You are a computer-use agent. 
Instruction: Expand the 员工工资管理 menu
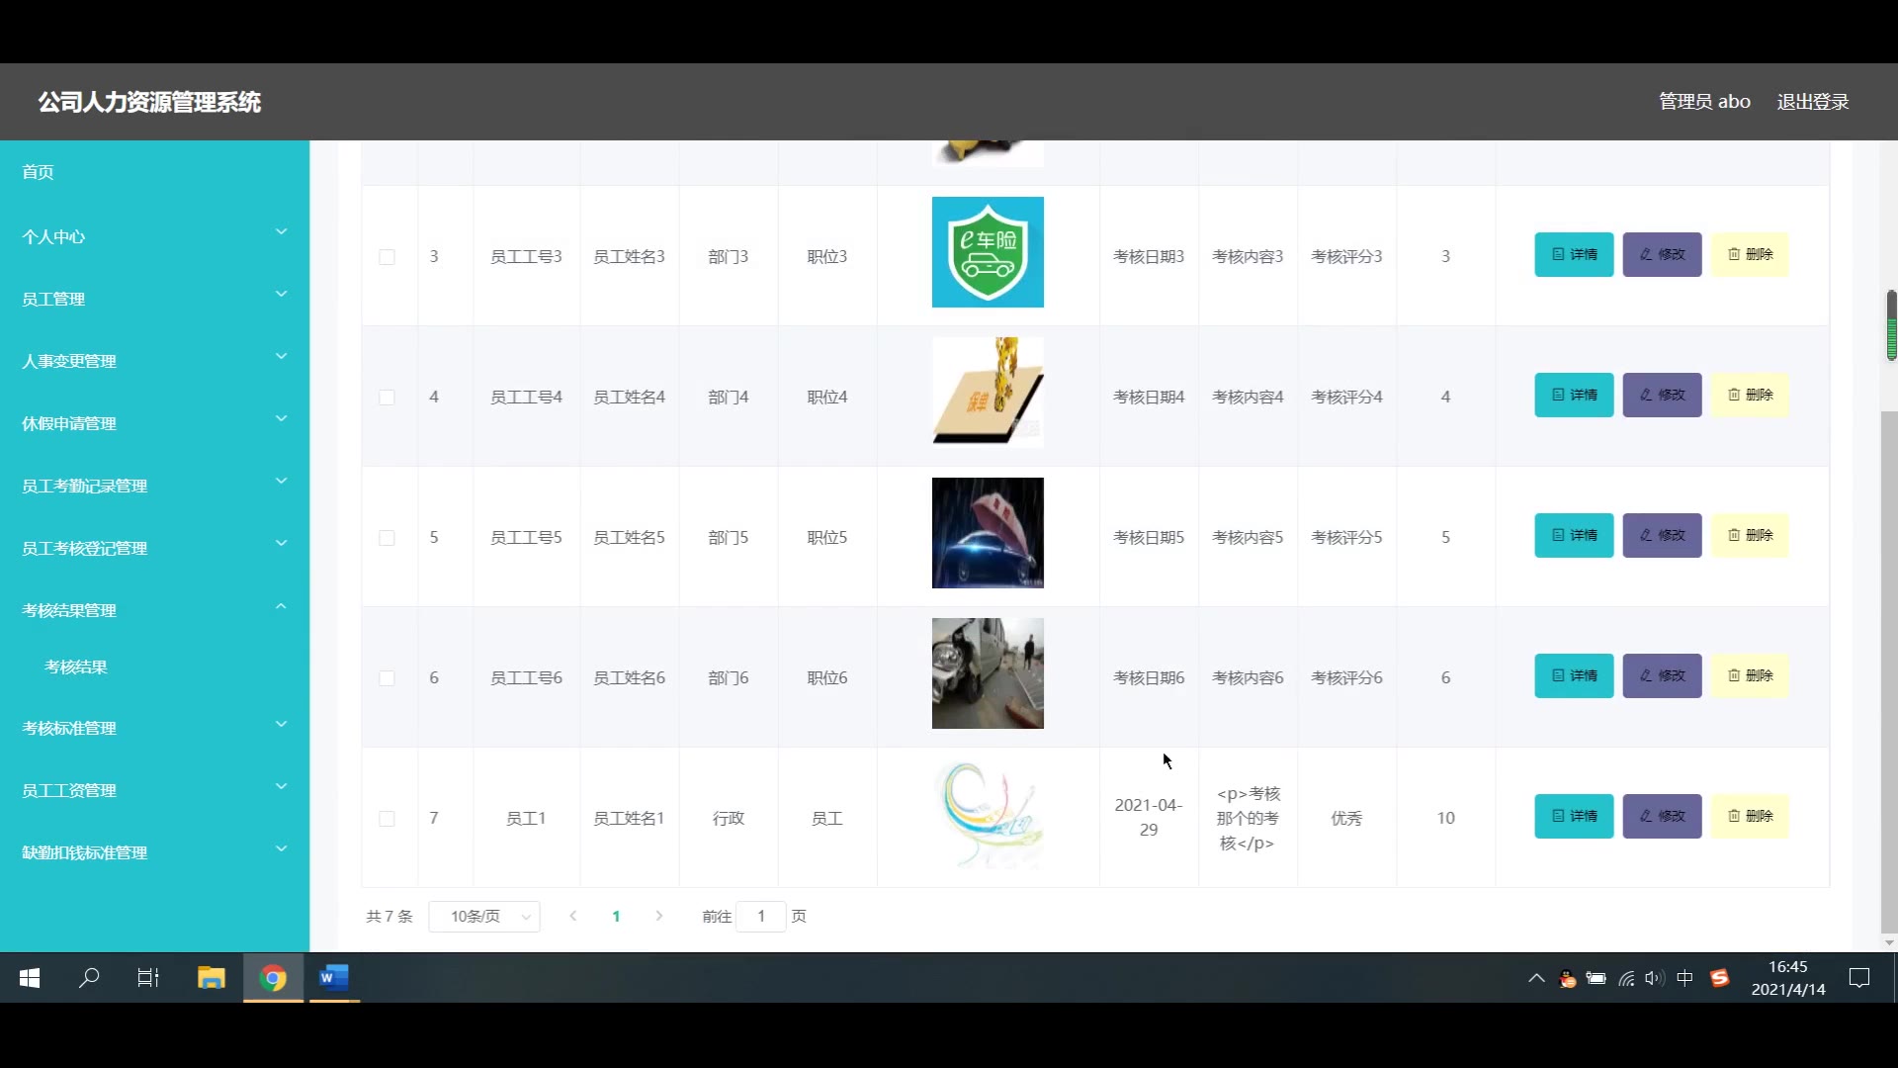pos(154,790)
